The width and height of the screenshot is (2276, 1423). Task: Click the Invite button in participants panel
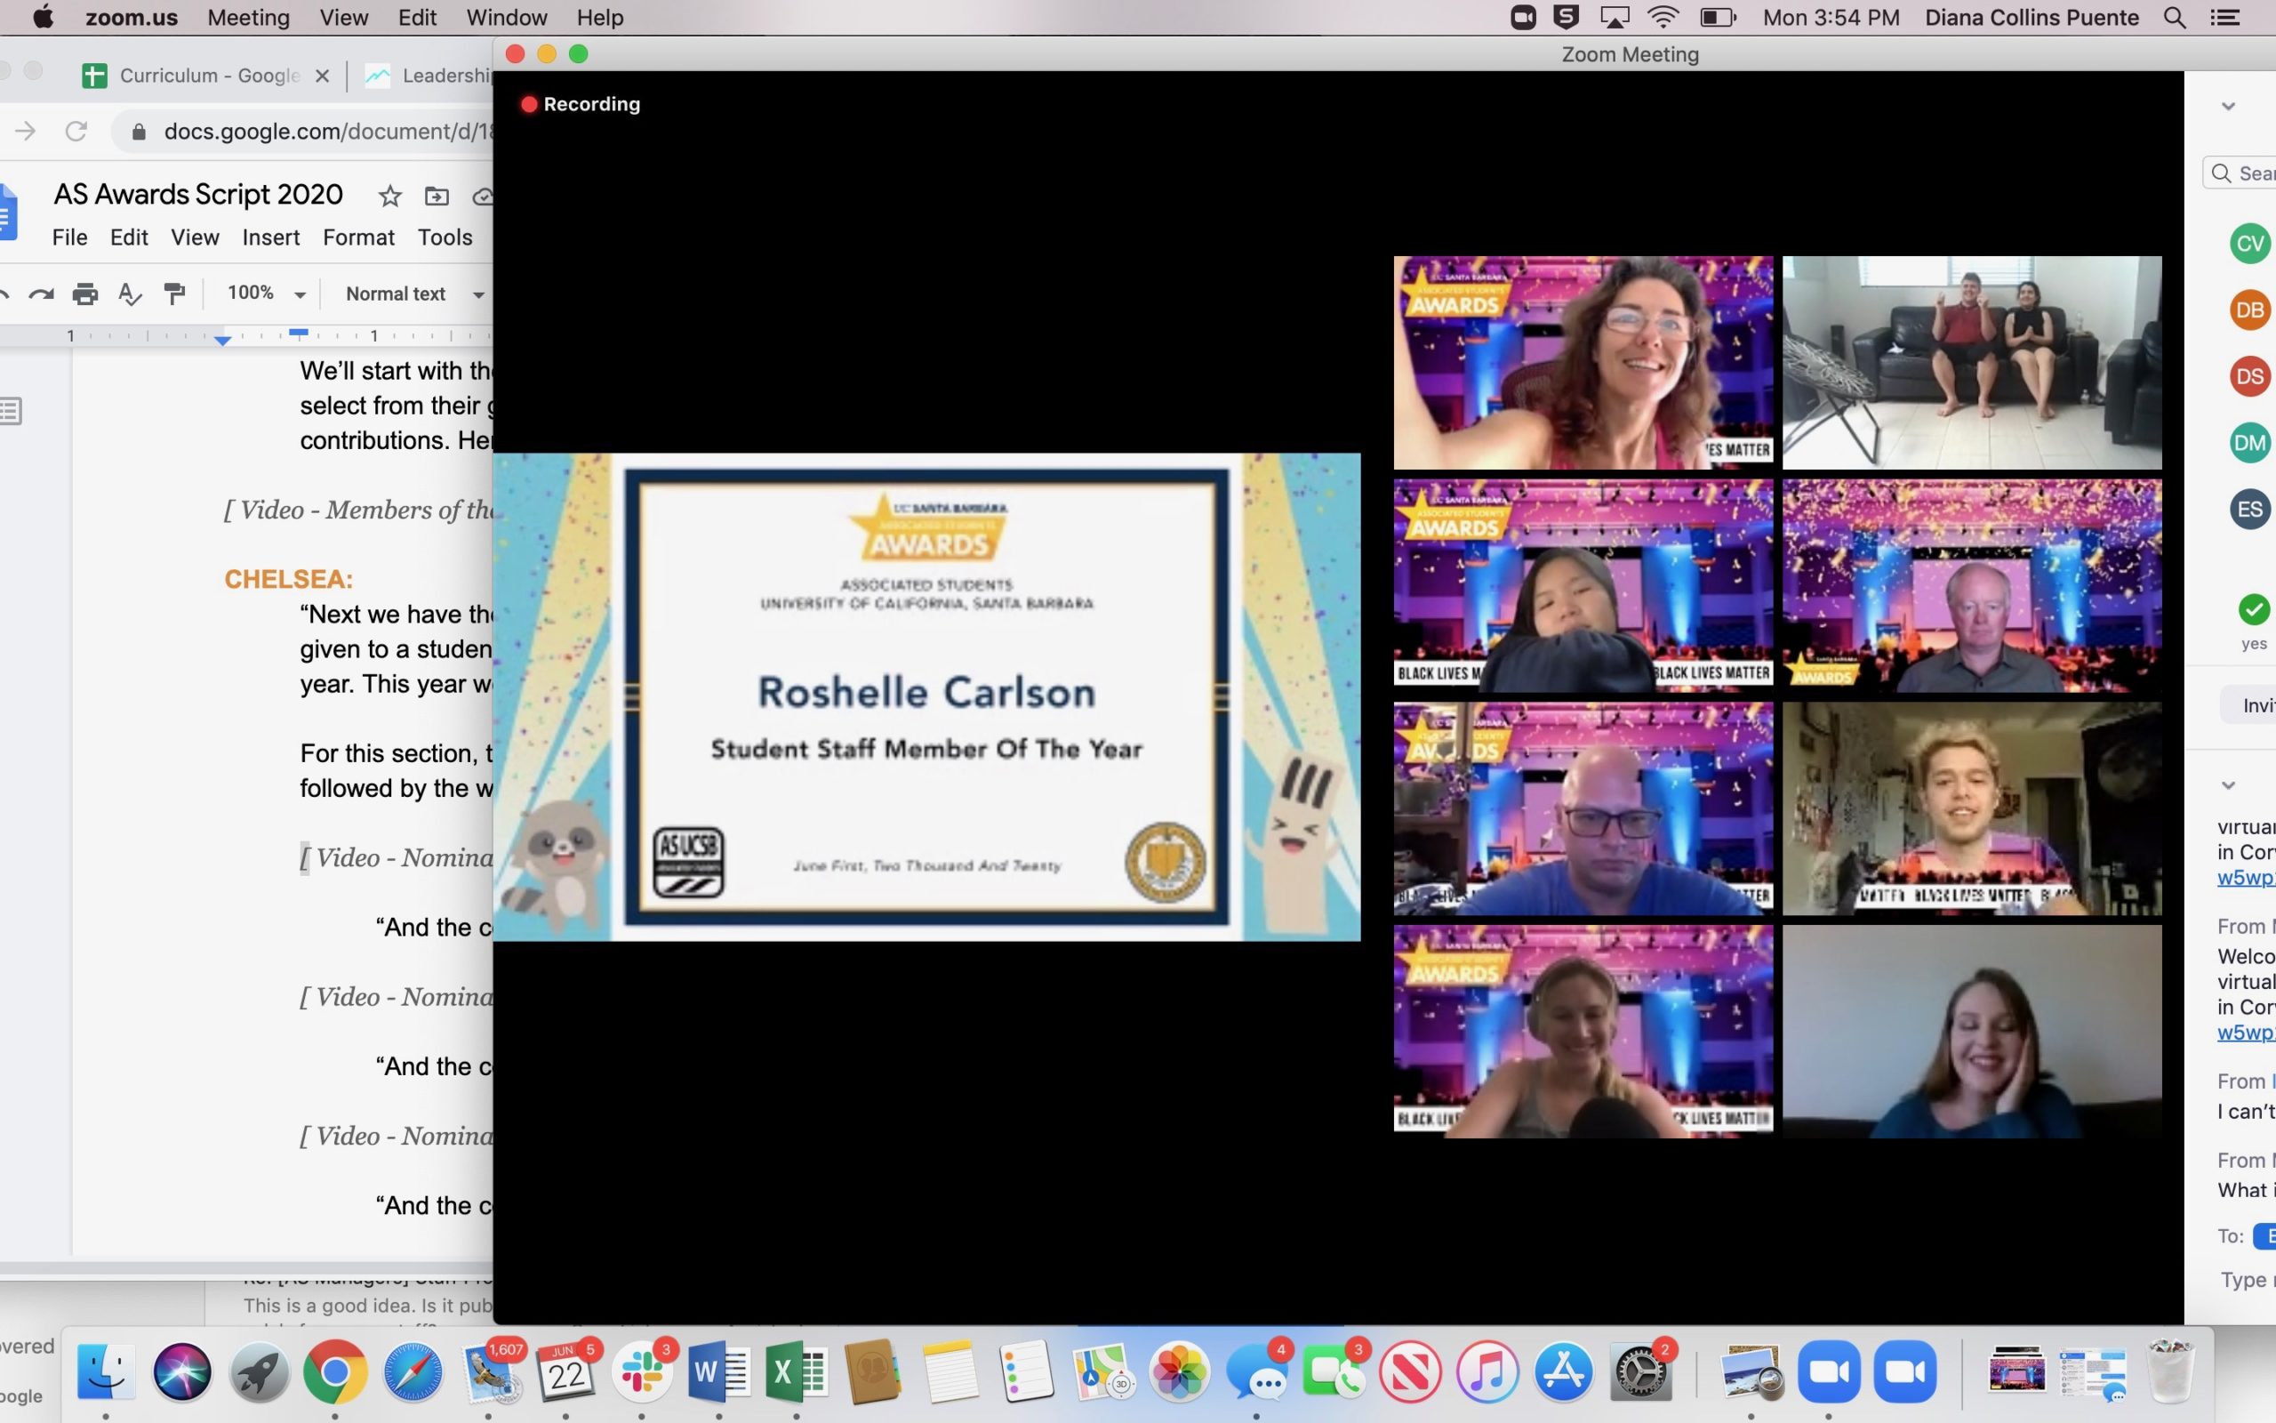pyautogui.click(x=2248, y=705)
